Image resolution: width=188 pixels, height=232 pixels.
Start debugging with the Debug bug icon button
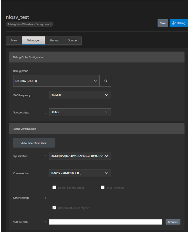click(179, 23)
